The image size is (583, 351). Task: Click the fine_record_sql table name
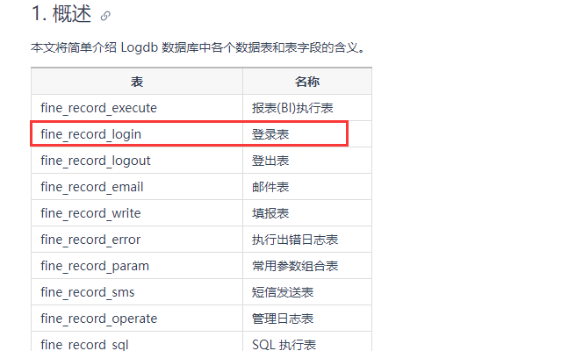tap(84, 345)
